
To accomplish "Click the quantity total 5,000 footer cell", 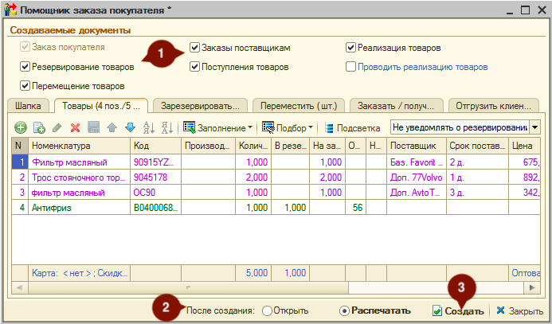I will point(253,273).
